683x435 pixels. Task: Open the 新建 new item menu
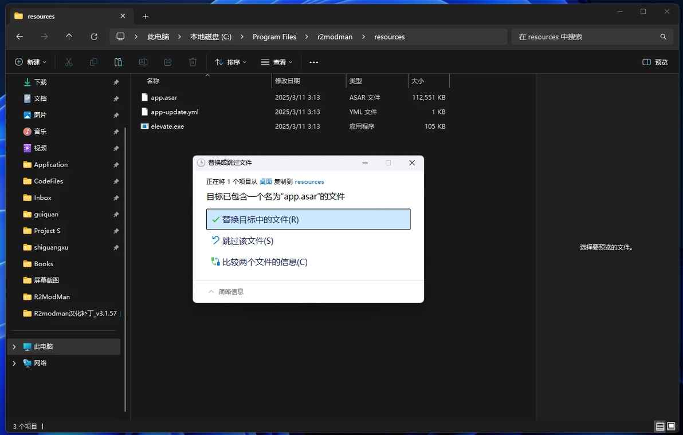(30, 62)
